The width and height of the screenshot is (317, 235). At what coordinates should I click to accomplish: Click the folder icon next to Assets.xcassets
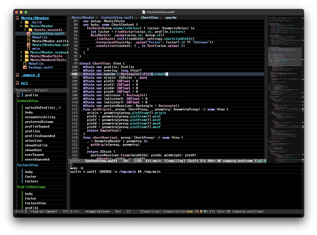point(30,30)
